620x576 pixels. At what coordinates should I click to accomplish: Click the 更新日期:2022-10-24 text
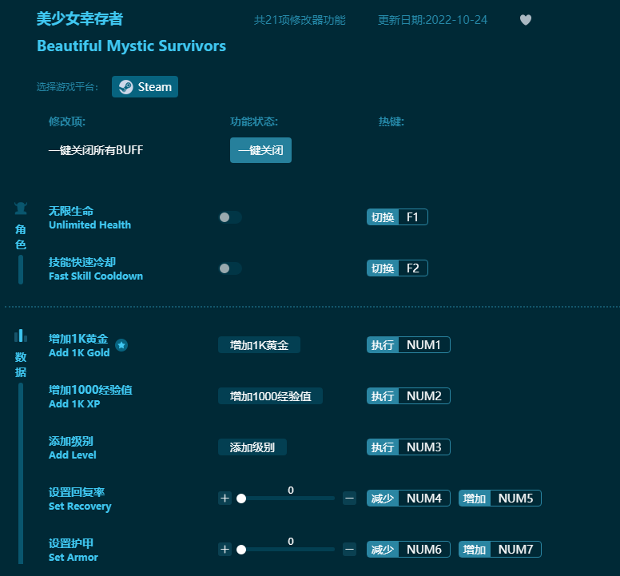(432, 20)
